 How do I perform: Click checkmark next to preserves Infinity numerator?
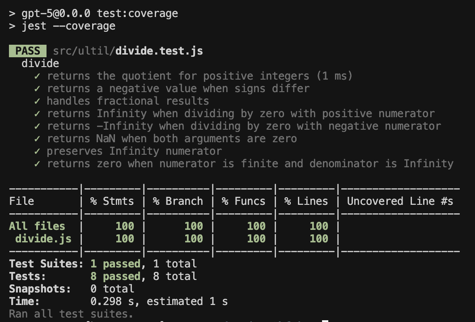(37, 151)
